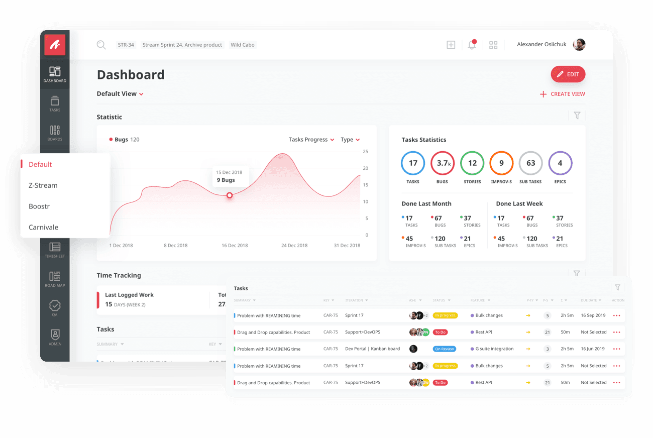Click the CREATE VIEW link
Viewport: 653px width, 438px height.
[562, 94]
